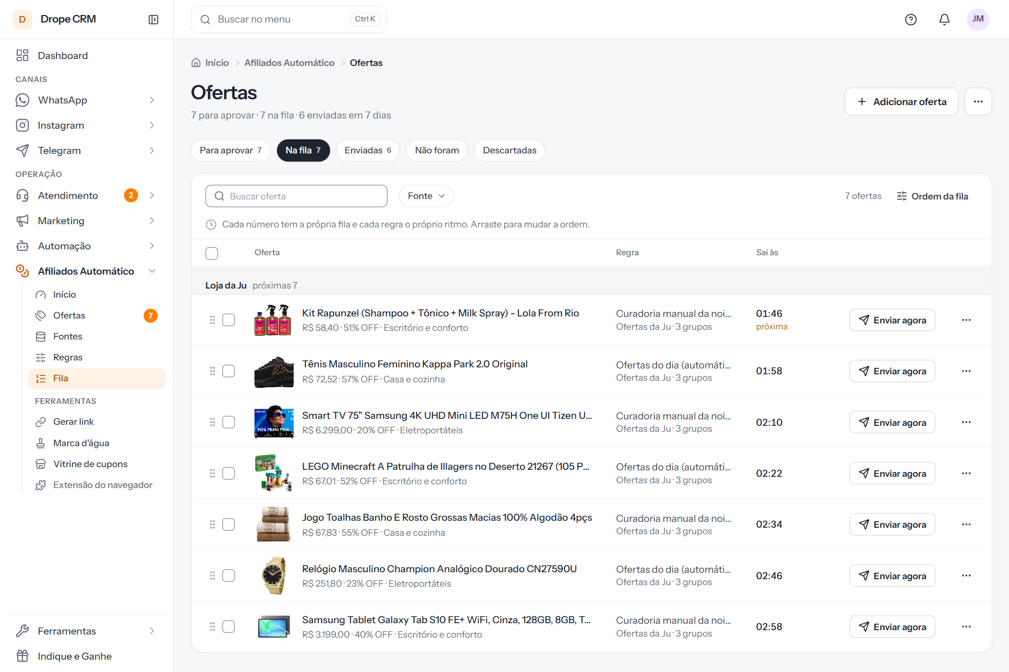Expand the Atendimento section chevron
The height and width of the screenshot is (672, 1009).
[152, 196]
